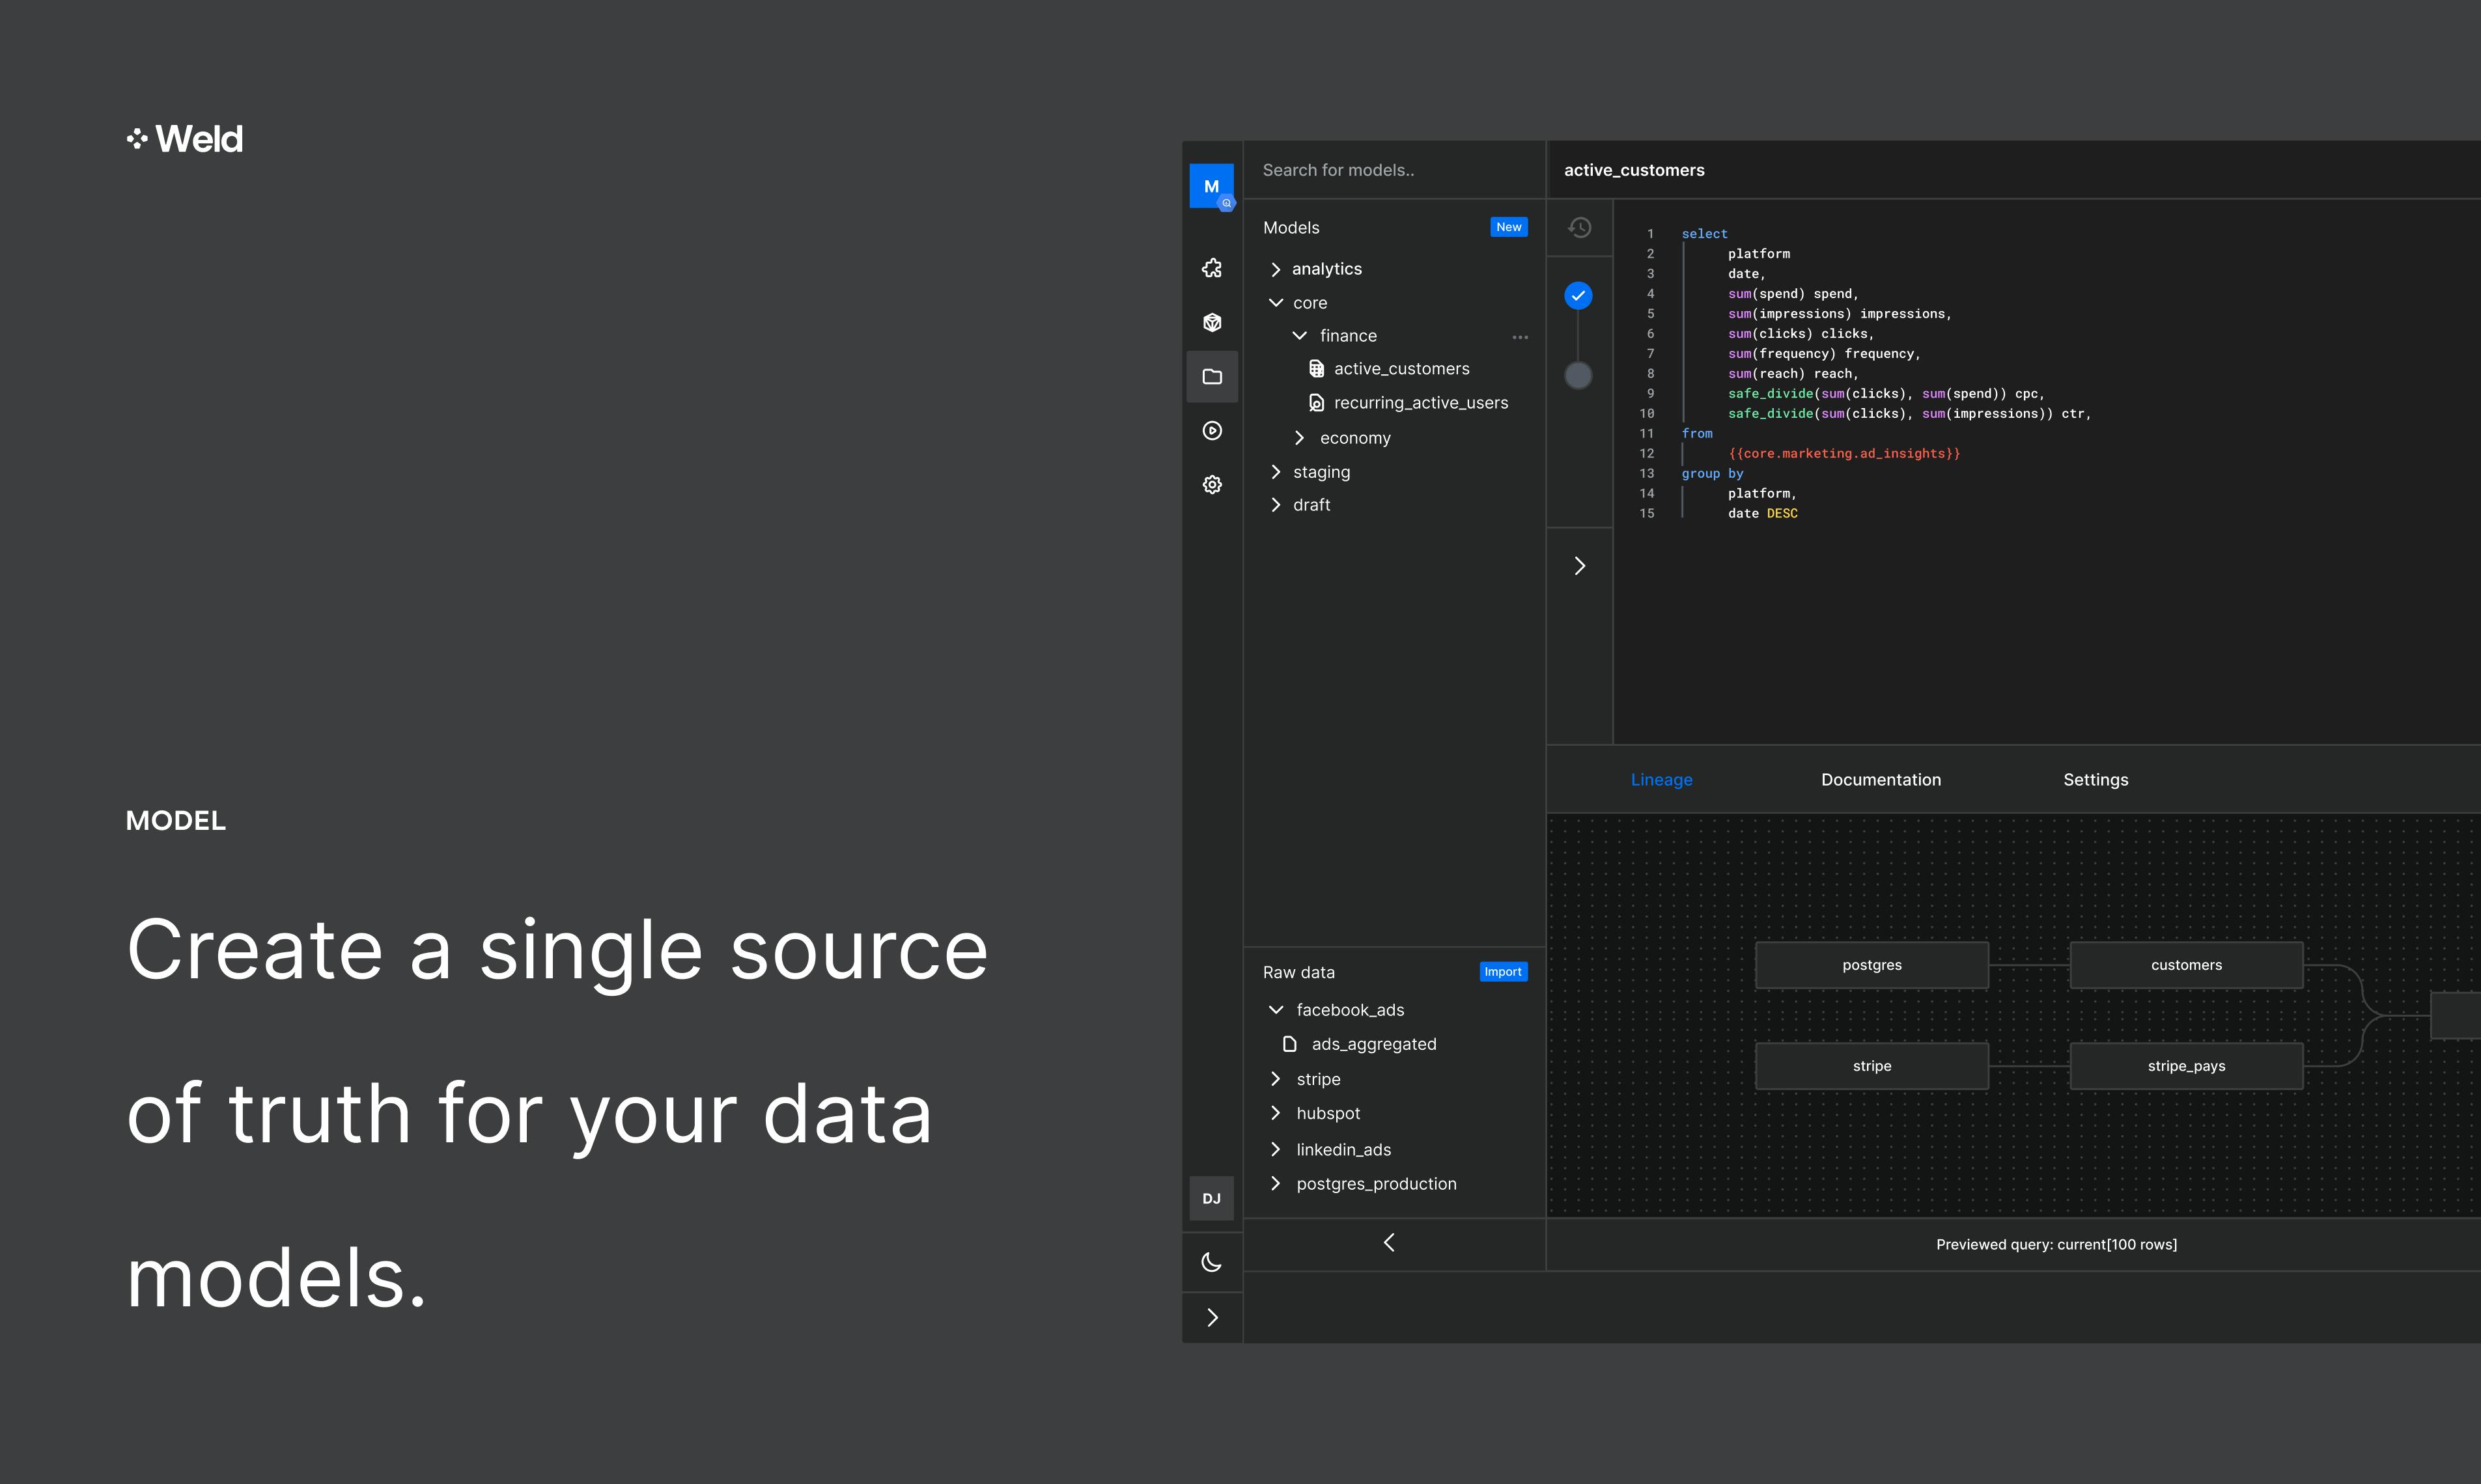This screenshot has height=1484, width=2481.
Task: Select the folder icon in the sidebar
Action: pyautogui.click(x=1211, y=376)
